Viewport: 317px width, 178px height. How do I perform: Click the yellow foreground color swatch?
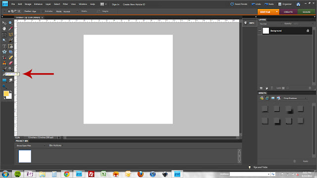click(x=6, y=93)
